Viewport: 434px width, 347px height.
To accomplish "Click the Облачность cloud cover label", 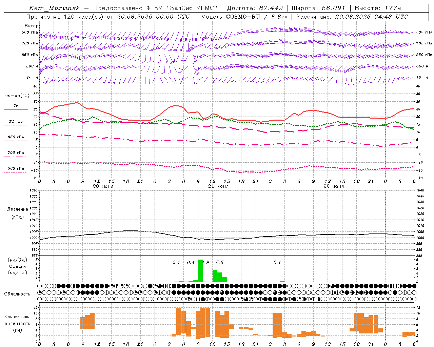I will [x=17, y=294].
